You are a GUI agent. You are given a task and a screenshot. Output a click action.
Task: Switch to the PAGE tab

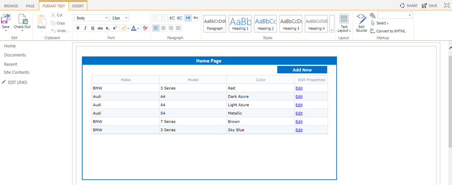(x=30, y=6)
